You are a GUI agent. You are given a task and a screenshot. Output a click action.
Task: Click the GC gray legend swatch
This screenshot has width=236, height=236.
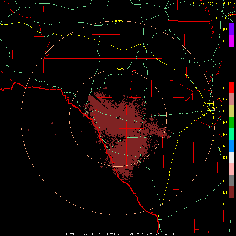[232, 181]
